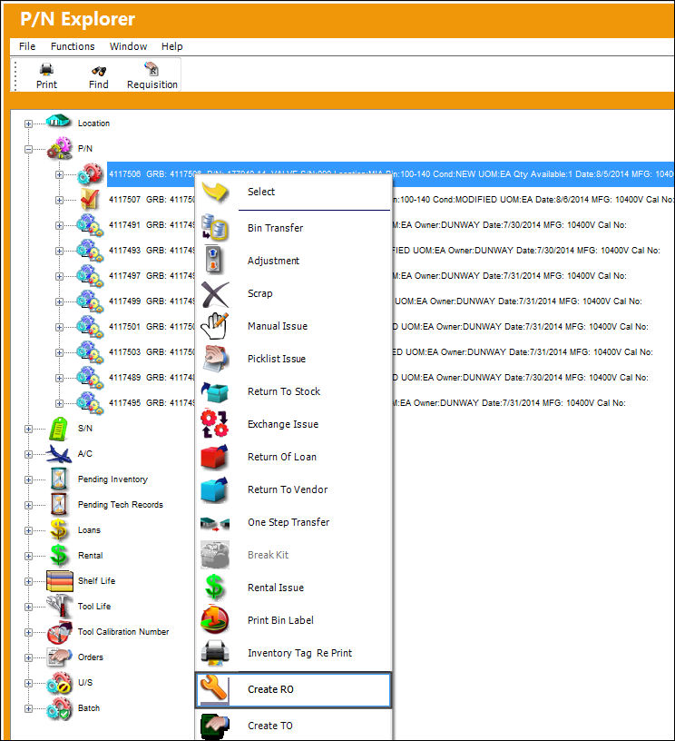The image size is (675, 741).
Task: Expand the A/C tree node
Action: click(28, 455)
